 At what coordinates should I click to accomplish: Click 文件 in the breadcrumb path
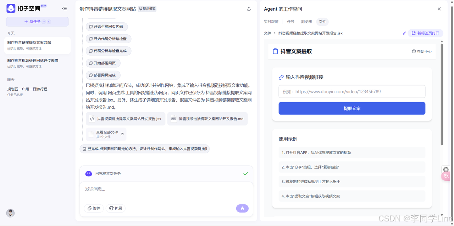[267, 33]
